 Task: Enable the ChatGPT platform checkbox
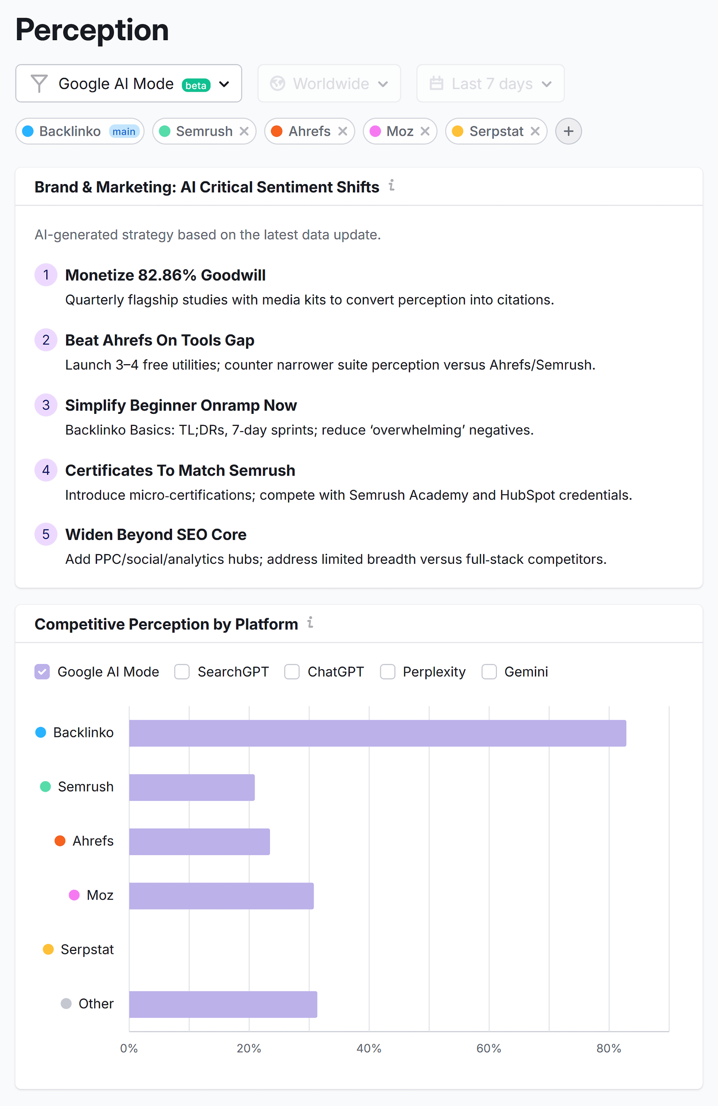click(x=292, y=671)
